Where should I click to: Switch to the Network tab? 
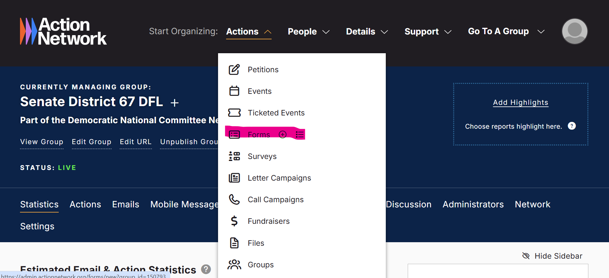pyautogui.click(x=533, y=204)
